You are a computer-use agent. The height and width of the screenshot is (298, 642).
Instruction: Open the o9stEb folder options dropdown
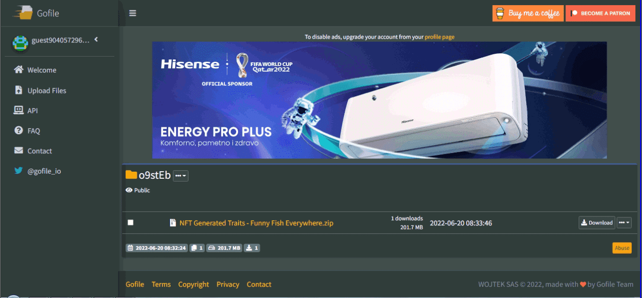click(x=180, y=176)
